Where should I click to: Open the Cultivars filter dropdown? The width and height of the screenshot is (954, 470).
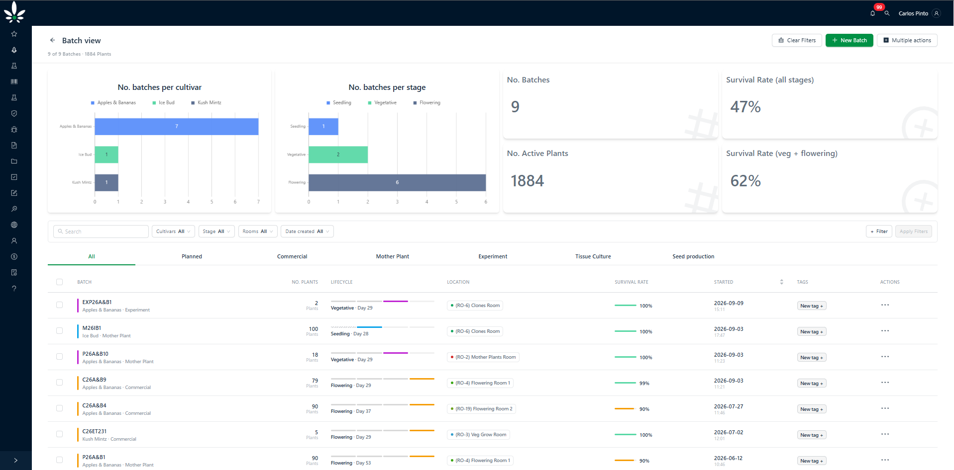coord(173,232)
